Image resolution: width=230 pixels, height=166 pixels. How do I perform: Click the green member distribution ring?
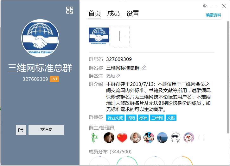pyautogui.click(x=127, y=161)
